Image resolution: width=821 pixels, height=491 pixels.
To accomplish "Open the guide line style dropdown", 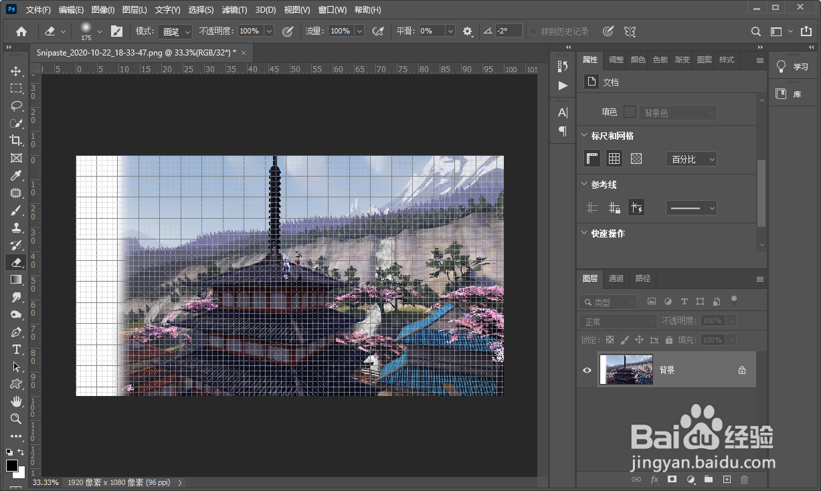I will 692,208.
